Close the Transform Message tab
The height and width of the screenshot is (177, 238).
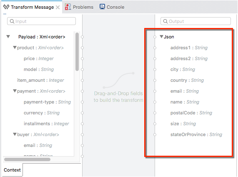[x=58, y=7]
